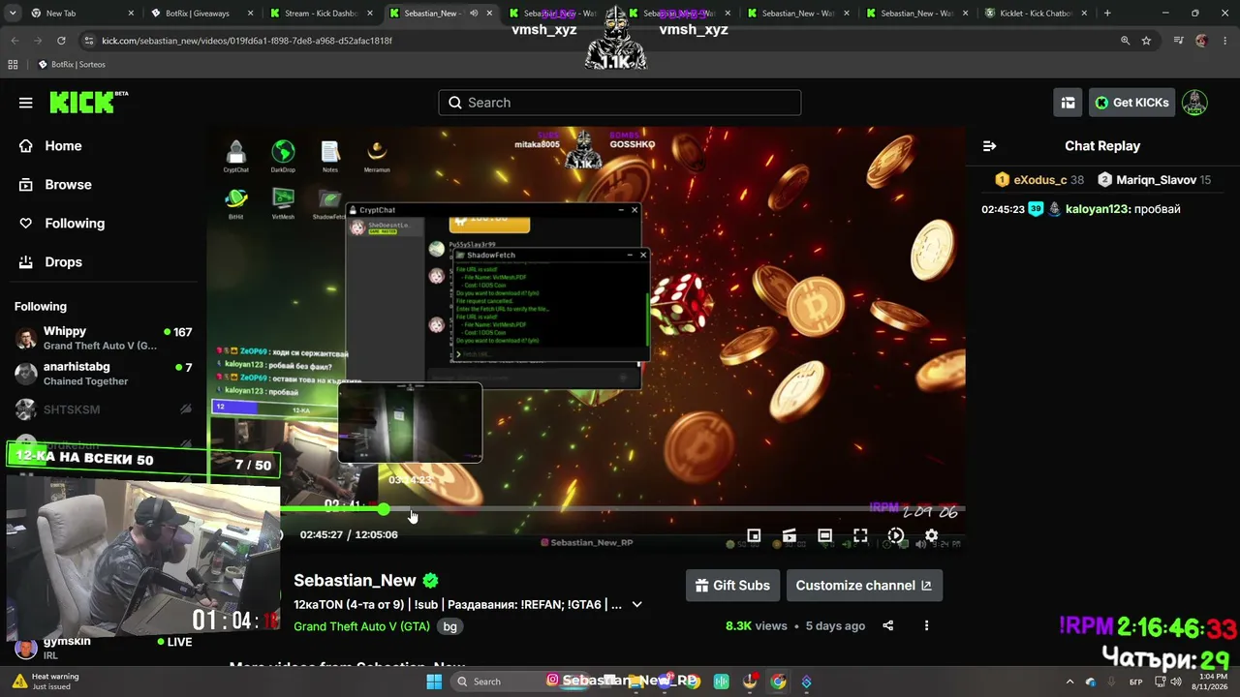
Task: Open BotRix | Sorteos bookmark
Action: tap(72, 65)
